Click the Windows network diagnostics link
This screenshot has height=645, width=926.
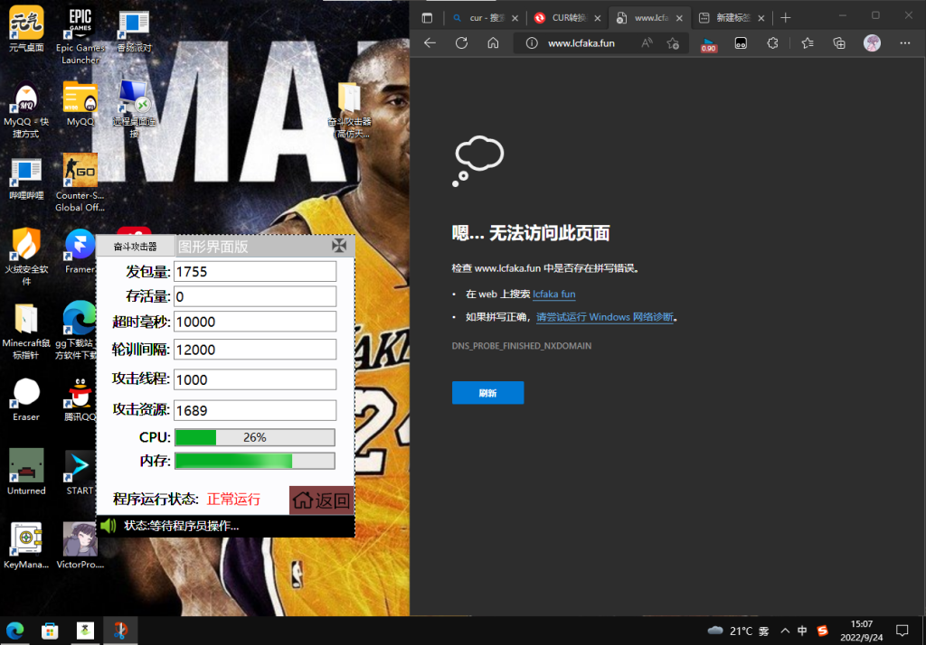click(x=604, y=317)
